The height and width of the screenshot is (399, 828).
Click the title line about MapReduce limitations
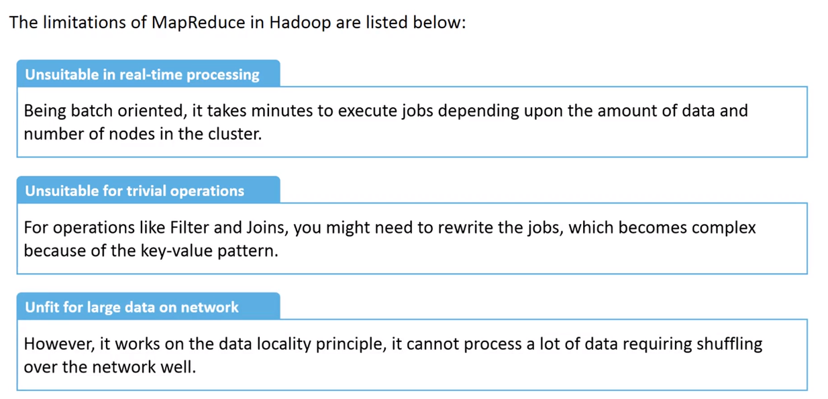click(238, 22)
